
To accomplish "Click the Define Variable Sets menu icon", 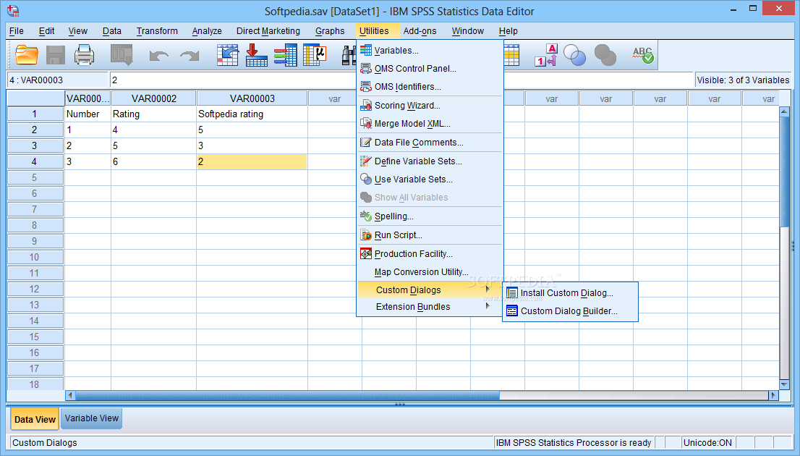I will click(366, 161).
